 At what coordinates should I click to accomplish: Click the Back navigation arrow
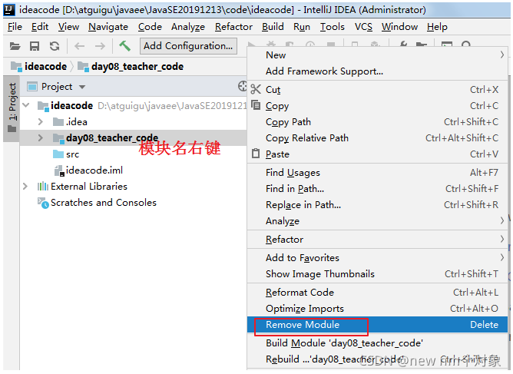(x=80, y=46)
